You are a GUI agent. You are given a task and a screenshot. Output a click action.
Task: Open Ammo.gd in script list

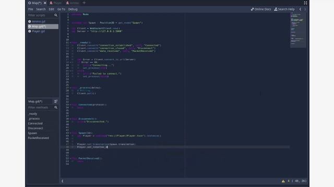pyautogui.click(x=43, y=21)
